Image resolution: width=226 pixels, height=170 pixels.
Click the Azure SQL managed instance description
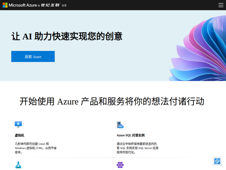[137, 148]
